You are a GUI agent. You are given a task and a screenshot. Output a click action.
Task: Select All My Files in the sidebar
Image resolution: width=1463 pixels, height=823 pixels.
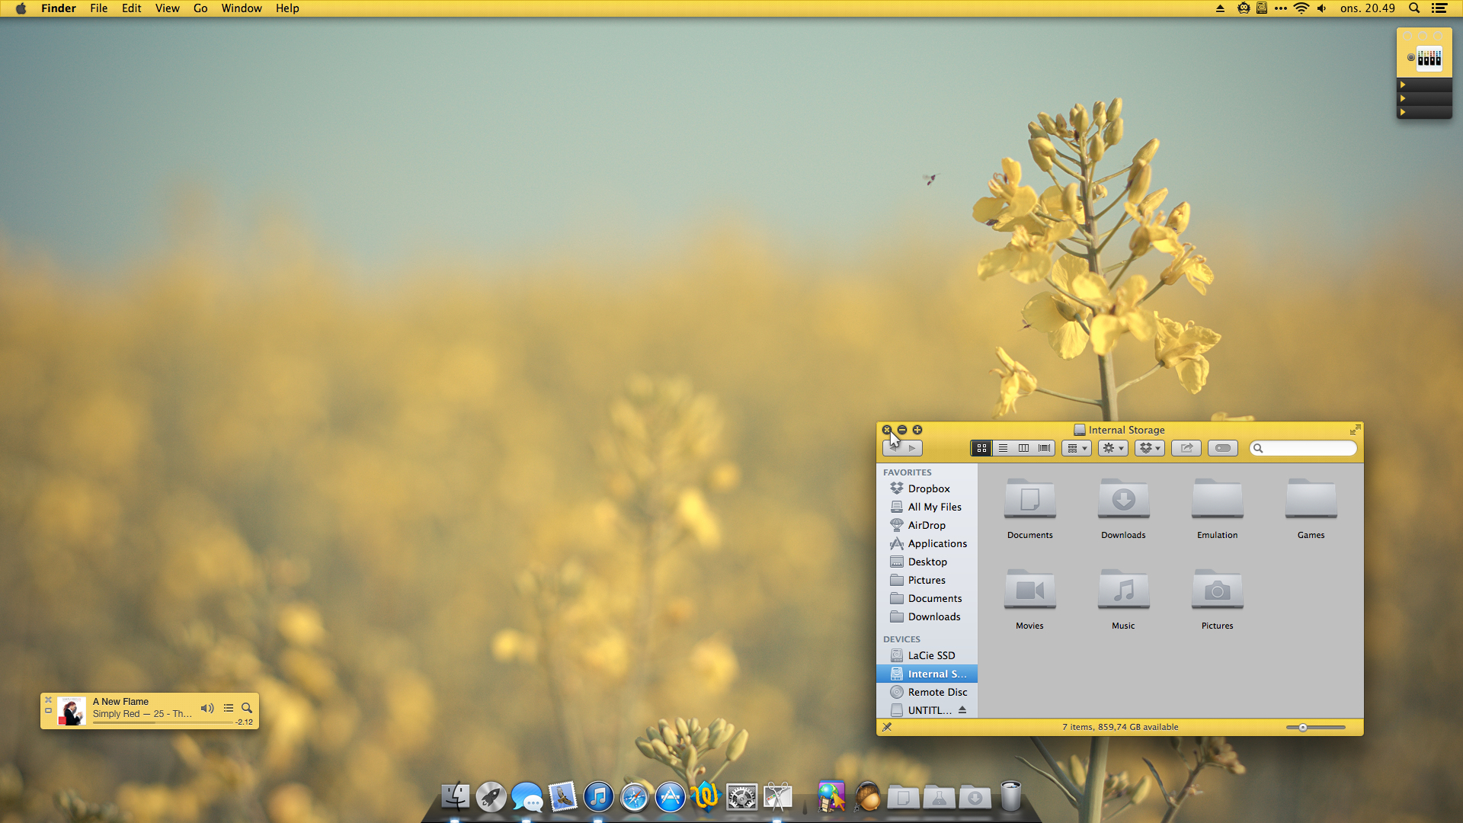[x=927, y=507]
